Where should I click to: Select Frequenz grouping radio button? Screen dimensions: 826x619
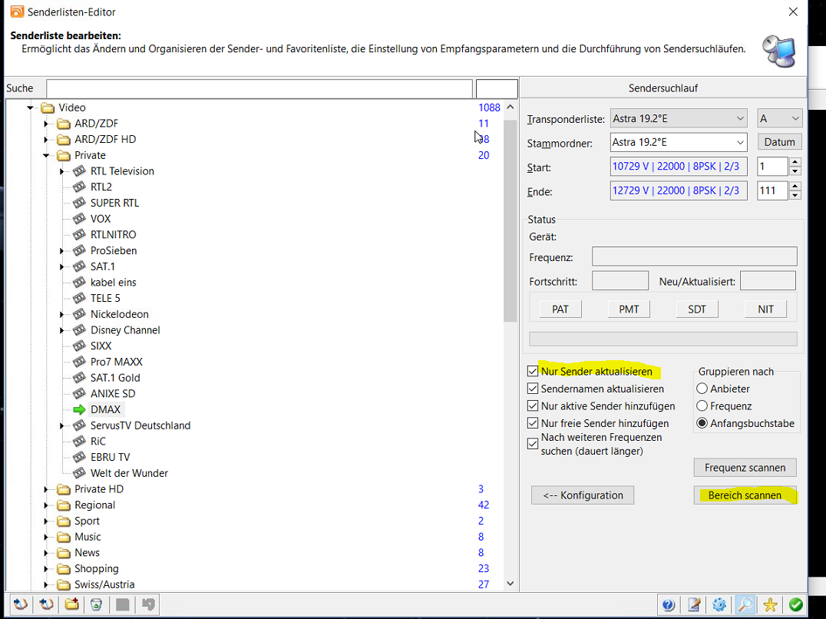click(x=702, y=406)
